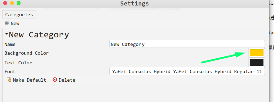Minimize the Settings window with yellow button
The width and height of the screenshot is (274, 102).
click(x=12, y=3)
